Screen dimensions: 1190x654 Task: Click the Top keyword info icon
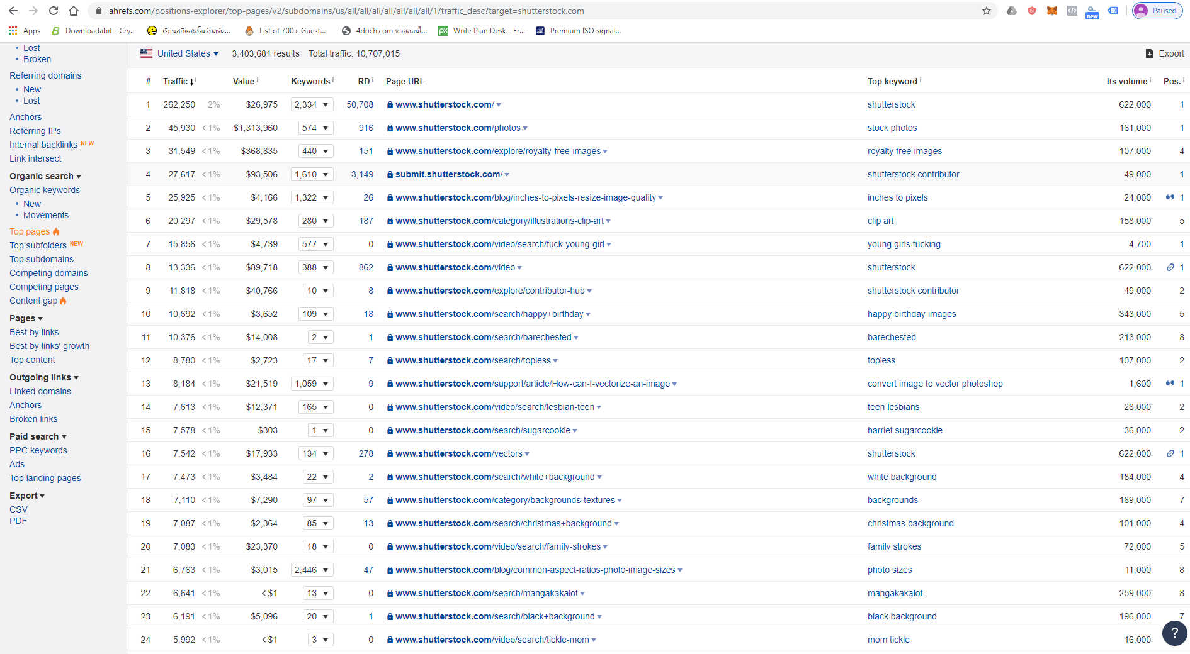point(921,80)
